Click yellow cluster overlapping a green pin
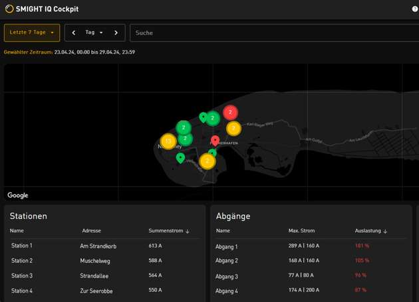 point(208,161)
